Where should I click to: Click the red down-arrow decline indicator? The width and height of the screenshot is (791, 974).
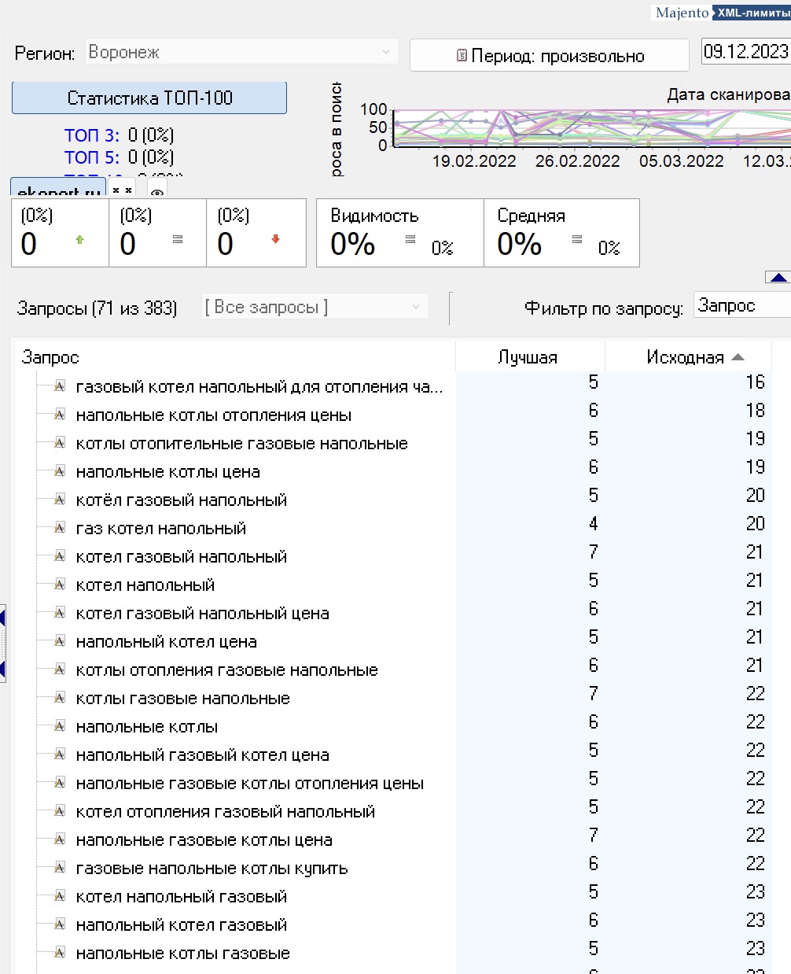(x=275, y=239)
